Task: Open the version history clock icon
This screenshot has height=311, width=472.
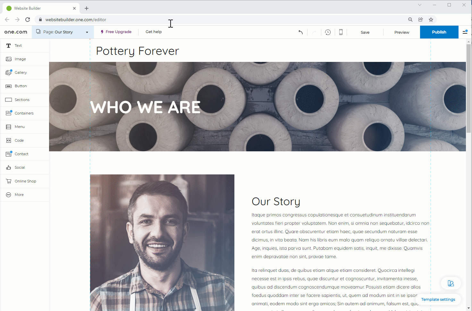Action: point(328,32)
